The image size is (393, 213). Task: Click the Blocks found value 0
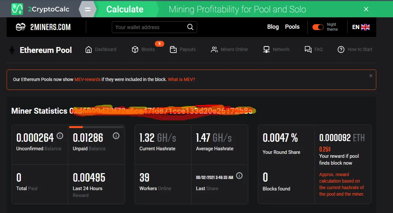tap(265, 178)
